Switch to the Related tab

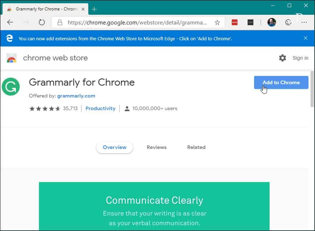(x=196, y=148)
